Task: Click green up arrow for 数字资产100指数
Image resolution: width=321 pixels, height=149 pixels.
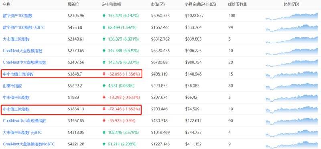Action: tap(104, 16)
